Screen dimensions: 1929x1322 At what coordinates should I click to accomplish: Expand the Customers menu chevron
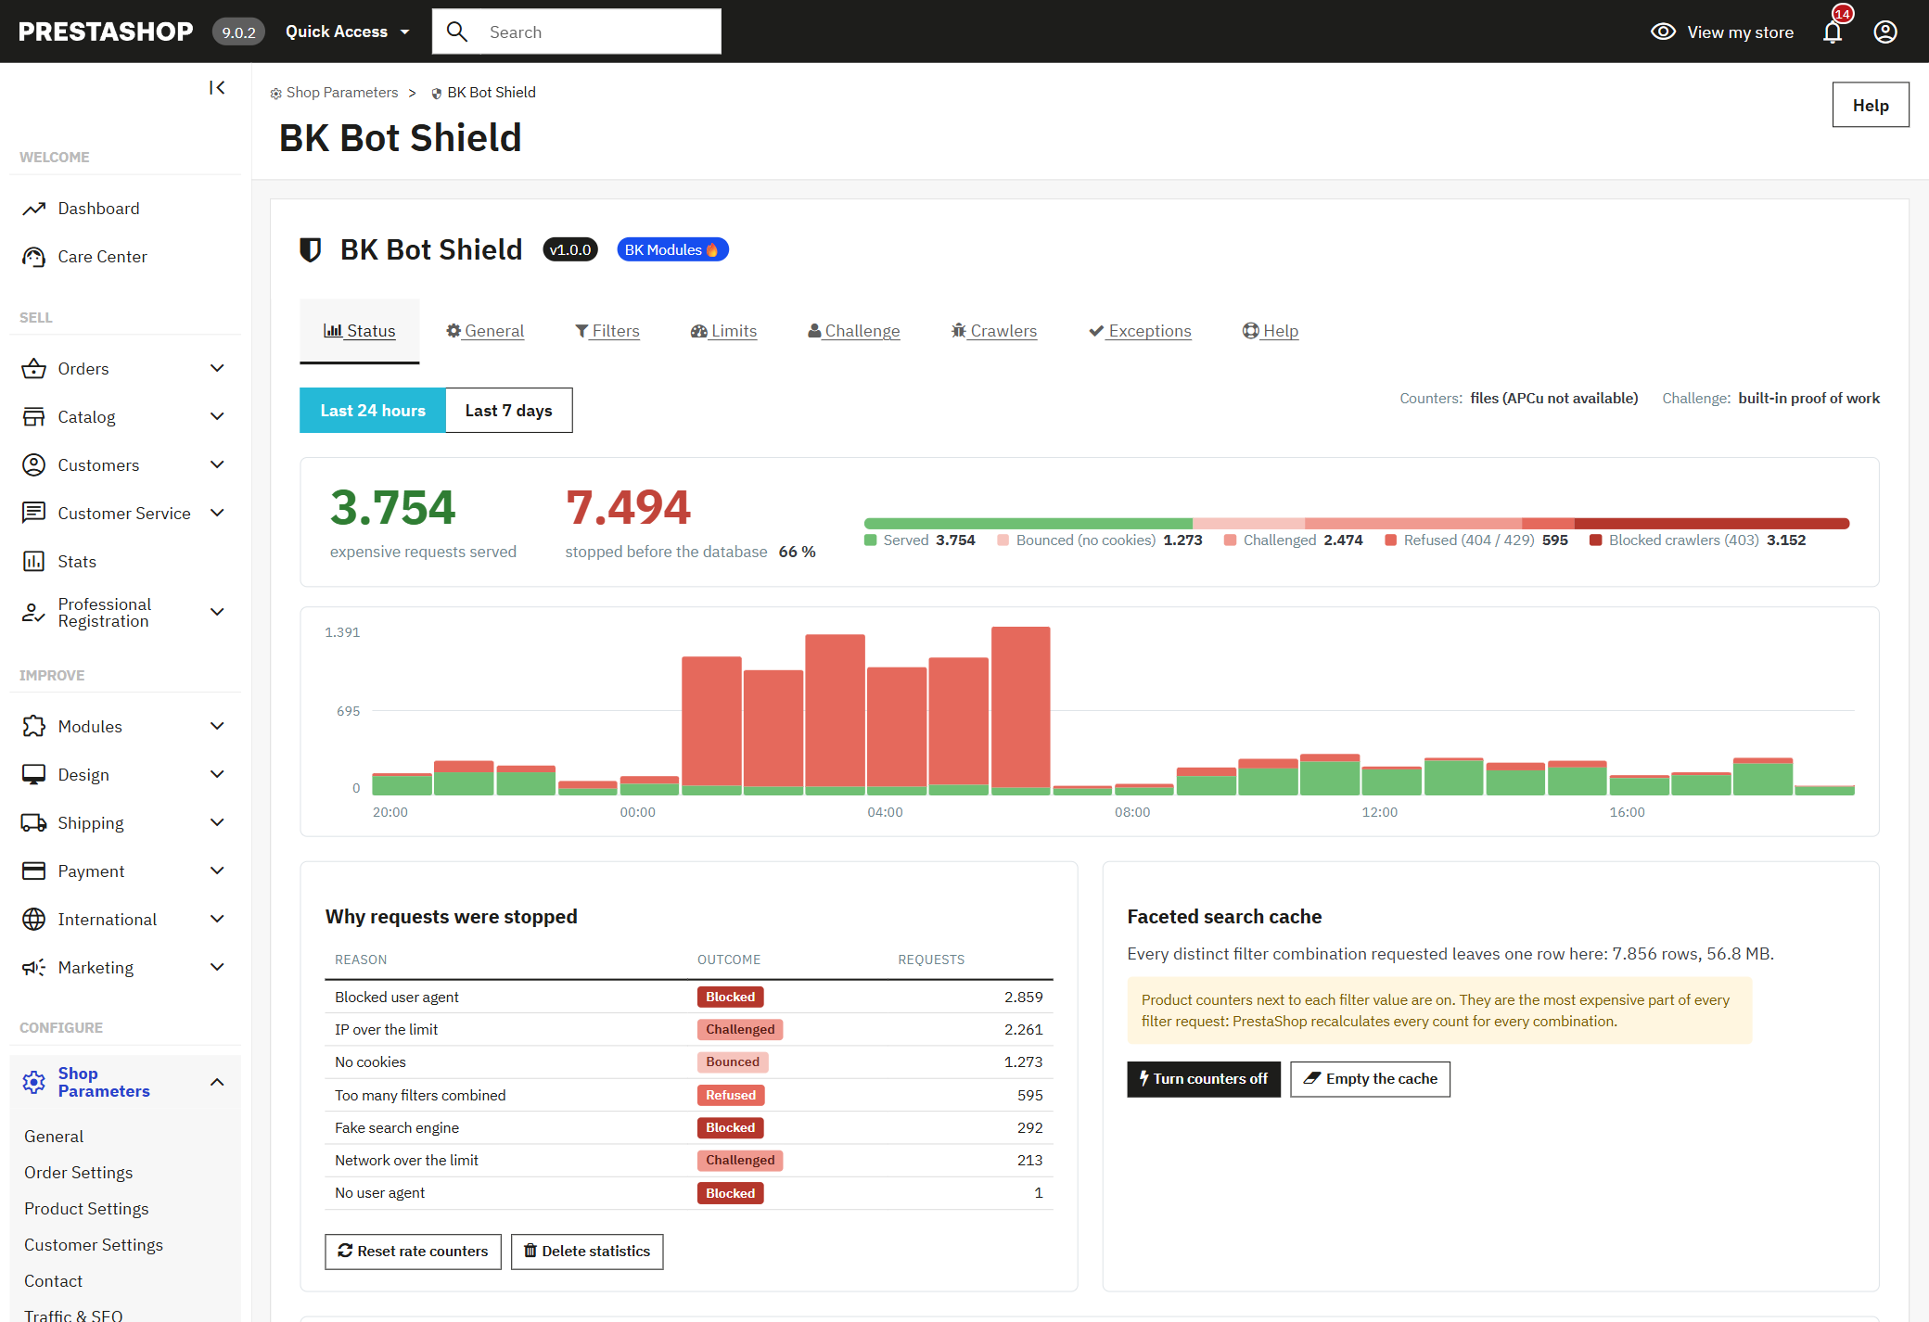point(217,465)
